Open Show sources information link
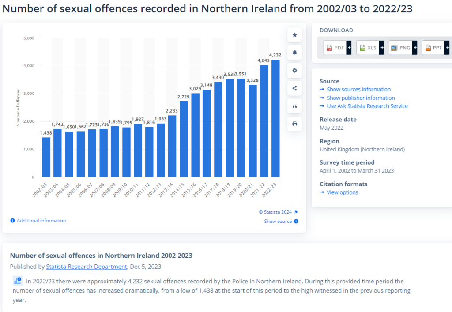The height and width of the screenshot is (312, 452). [x=358, y=90]
